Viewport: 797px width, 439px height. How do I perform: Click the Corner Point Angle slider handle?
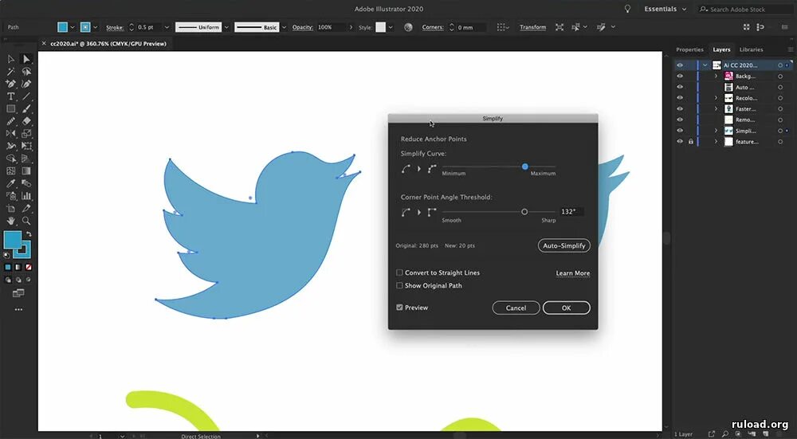[524, 212]
